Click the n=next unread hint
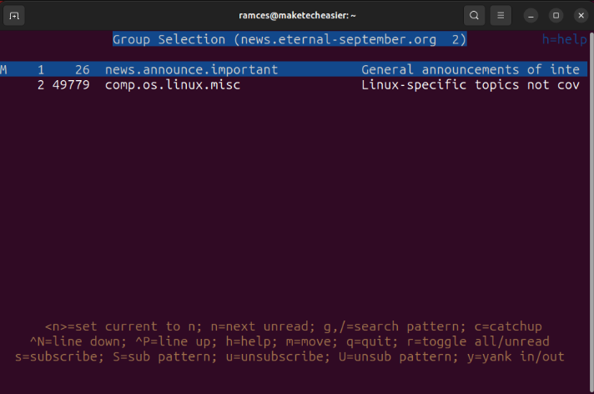 tap(259, 326)
